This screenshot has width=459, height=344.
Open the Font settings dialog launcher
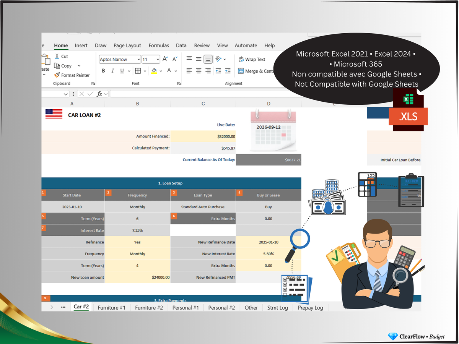179,83
